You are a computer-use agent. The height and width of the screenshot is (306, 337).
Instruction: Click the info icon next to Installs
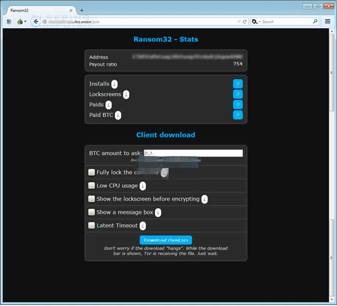tap(114, 84)
